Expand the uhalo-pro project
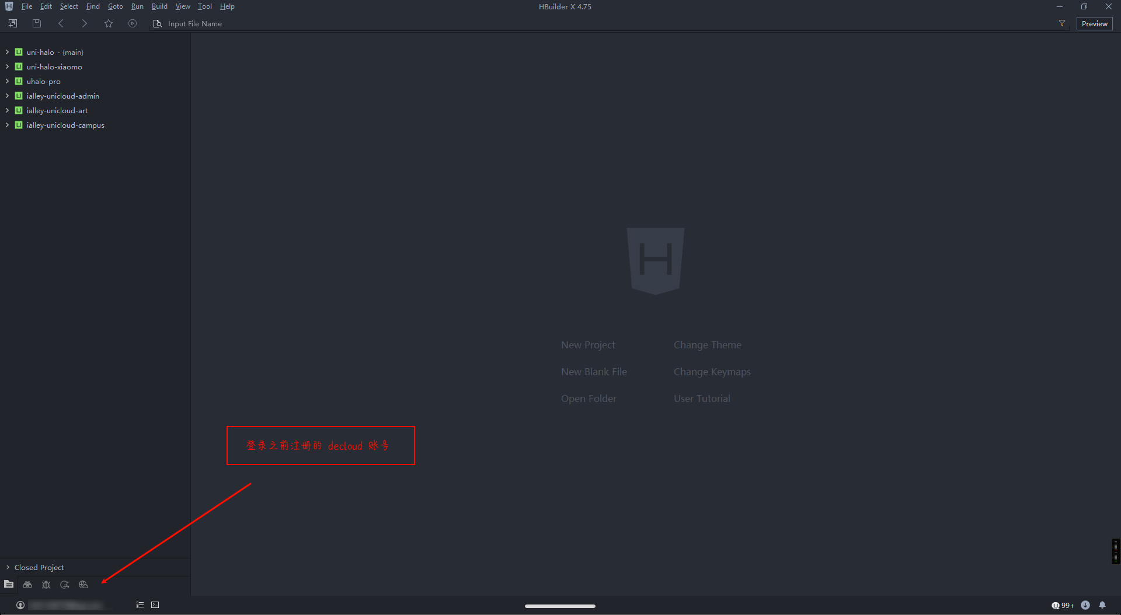1121x615 pixels. point(7,81)
